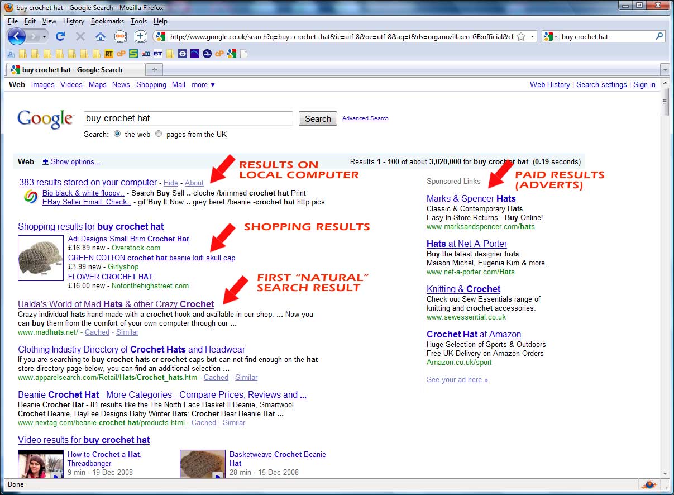This screenshot has width=674, height=495.
Task: Click the orange chain-link toolbar icon
Action: 120,37
